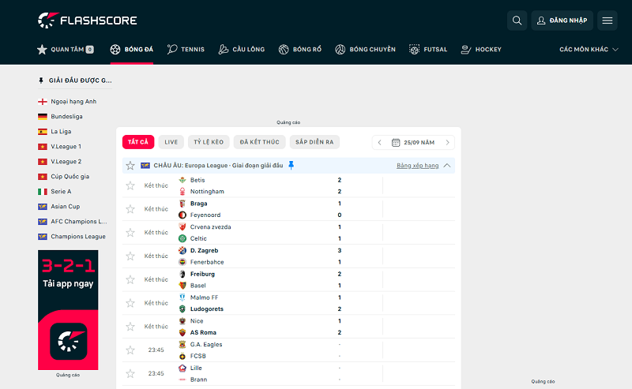Open the hamburger menu icon
The width and height of the screenshot is (632, 389).
click(x=607, y=21)
